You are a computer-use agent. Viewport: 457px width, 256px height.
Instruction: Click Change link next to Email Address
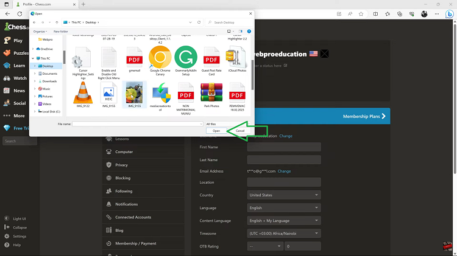[x=284, y=171]
